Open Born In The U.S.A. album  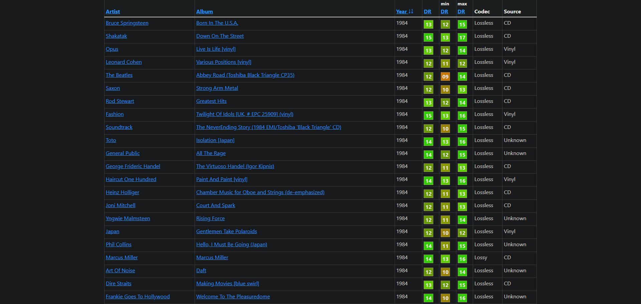tap(217, 23)
